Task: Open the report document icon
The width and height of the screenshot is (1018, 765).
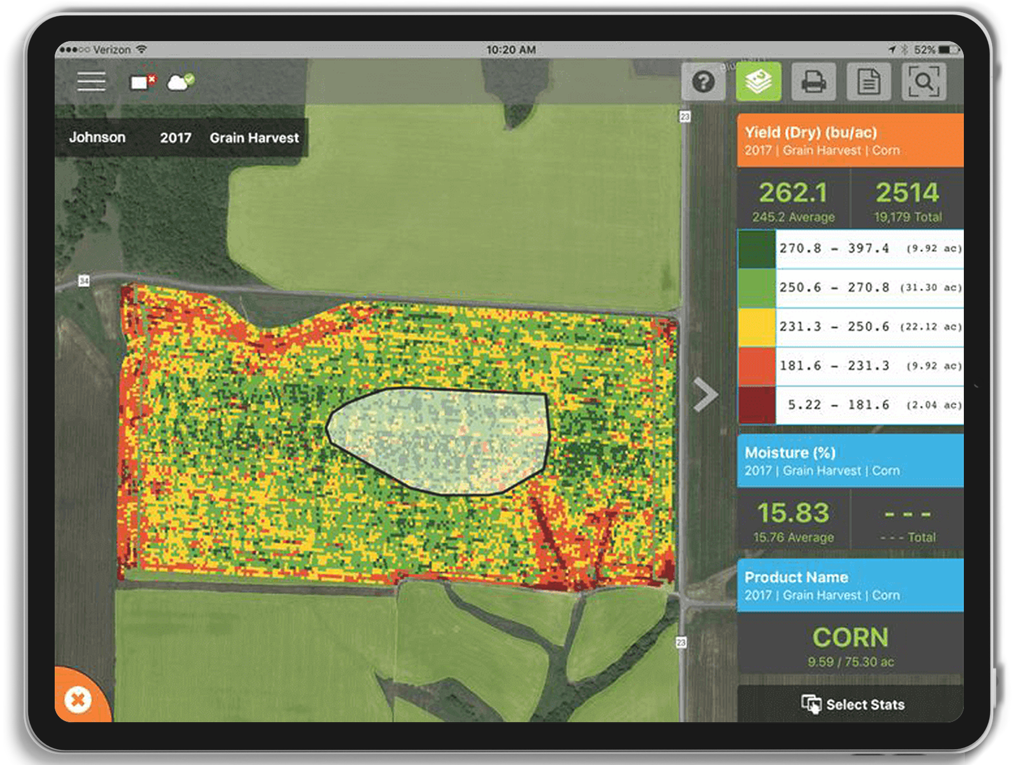Action: click(x=868, y=82)
